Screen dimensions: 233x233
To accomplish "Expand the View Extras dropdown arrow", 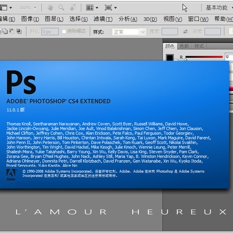I will coord(11,8).
